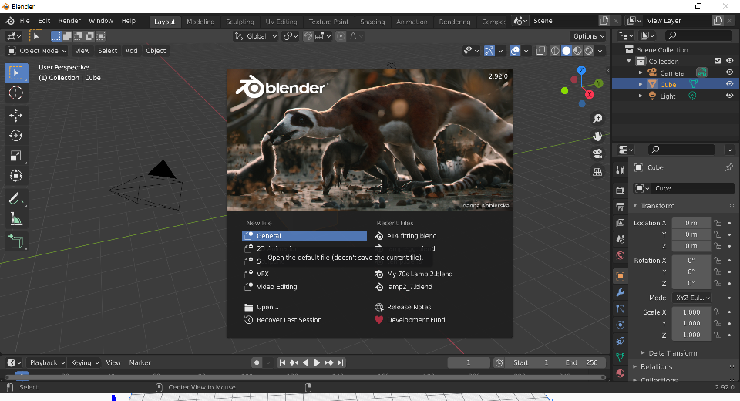Toggle the camera view icon

coord(597,154)
